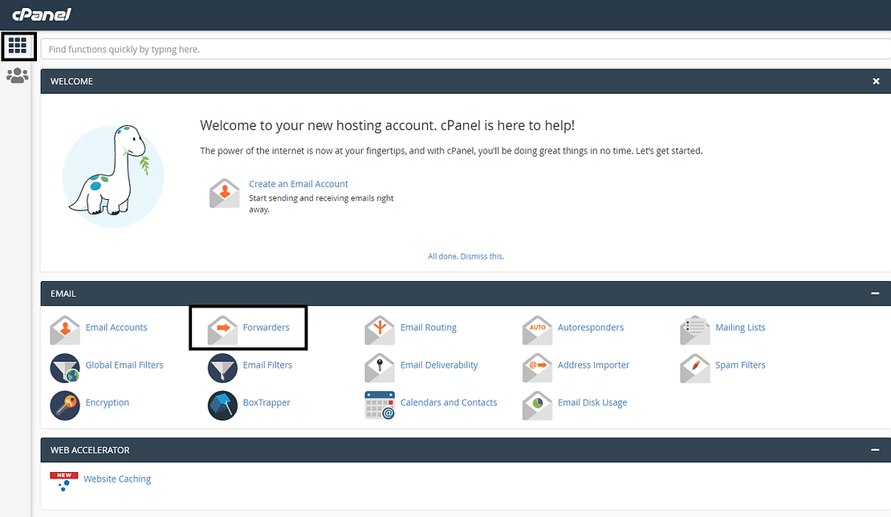Screen dimensions: 891x517
Task: Click the 'All done. Dismiss this.' link
Action: (x=466, y=256)
